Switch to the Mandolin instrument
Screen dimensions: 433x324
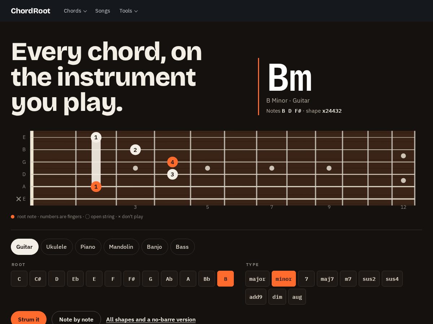click(x=121, y=247)
